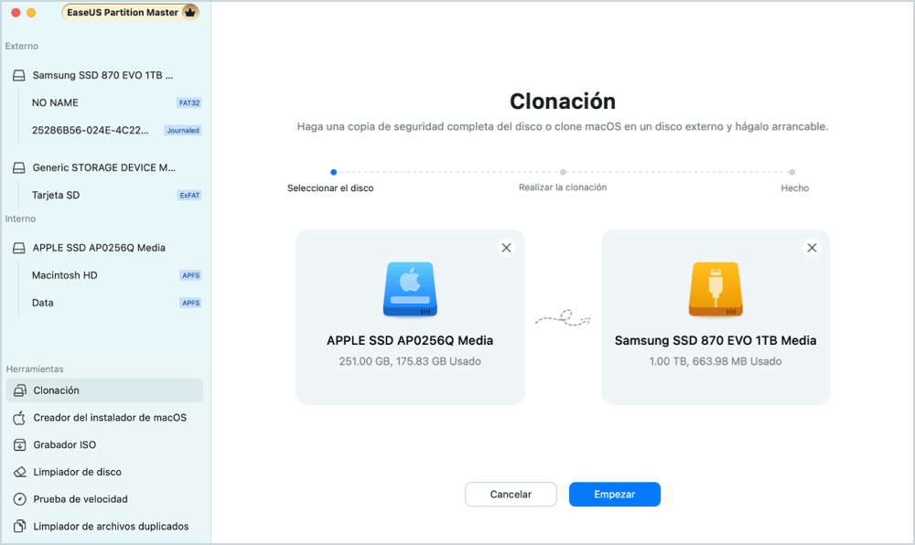Viewport: 915px width, 545px height.
Task: Click the Empezar button
Action: click(615, 495)
